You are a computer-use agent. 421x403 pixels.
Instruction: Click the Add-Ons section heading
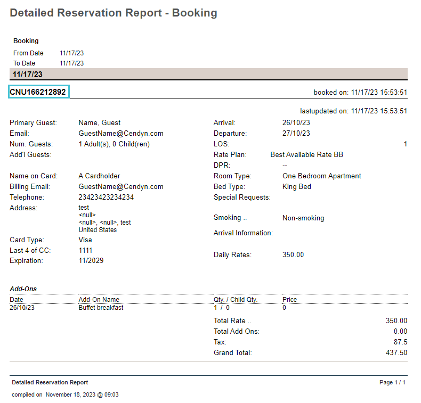[23, 289]
